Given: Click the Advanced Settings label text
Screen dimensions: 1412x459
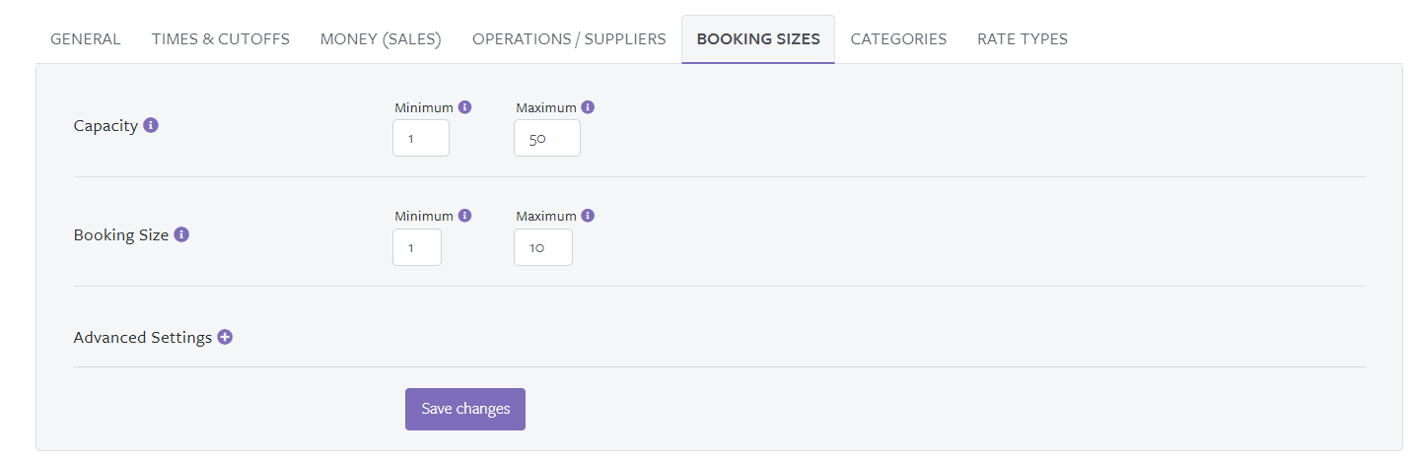Looking at the screenshot, I should click(x=143, y=337).
